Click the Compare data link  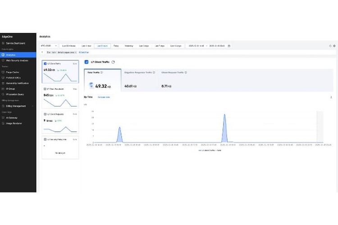click(104, 97)
